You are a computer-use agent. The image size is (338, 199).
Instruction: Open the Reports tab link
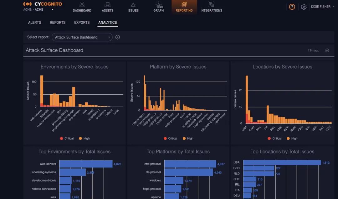[x=58, y=22]
